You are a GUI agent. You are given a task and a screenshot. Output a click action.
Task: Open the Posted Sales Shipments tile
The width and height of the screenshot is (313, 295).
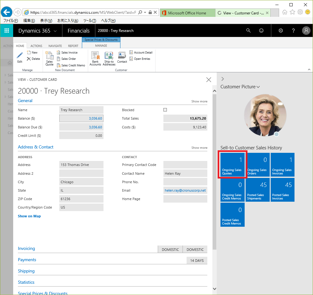point(257,190)
